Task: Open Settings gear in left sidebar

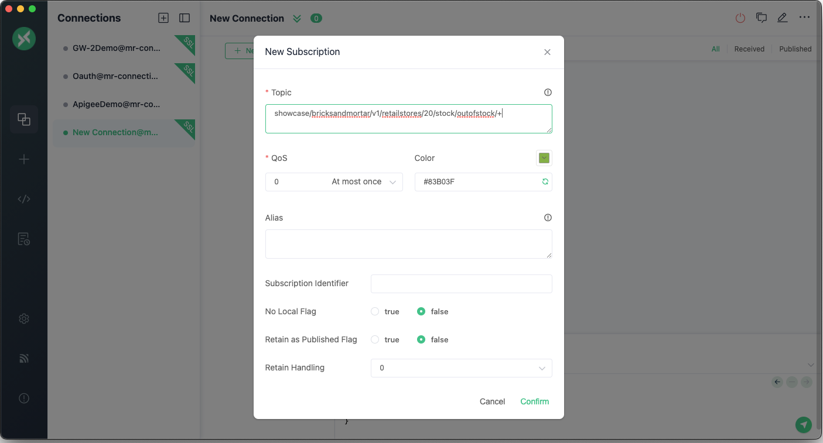Action: (24, 319)
